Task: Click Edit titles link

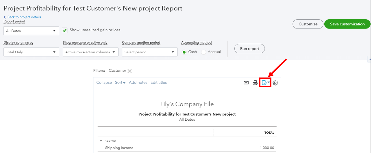Action: pyautogui.click(x=159, y=83)
